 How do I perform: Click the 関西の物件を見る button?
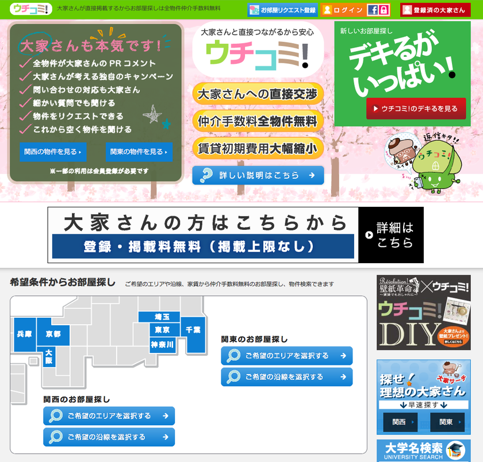52,153
